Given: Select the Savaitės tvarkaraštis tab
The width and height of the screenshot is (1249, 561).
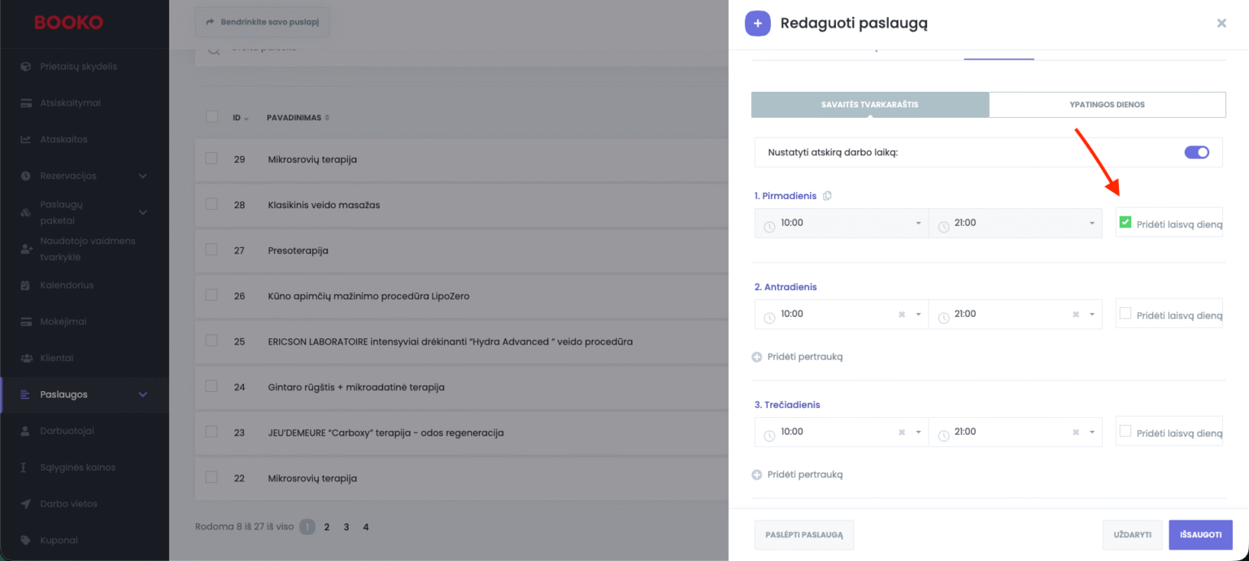Looking at the screenshot, I should [x=869, y=105].
